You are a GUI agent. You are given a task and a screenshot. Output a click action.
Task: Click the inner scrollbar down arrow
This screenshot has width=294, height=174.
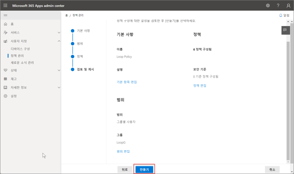[288, 162]
